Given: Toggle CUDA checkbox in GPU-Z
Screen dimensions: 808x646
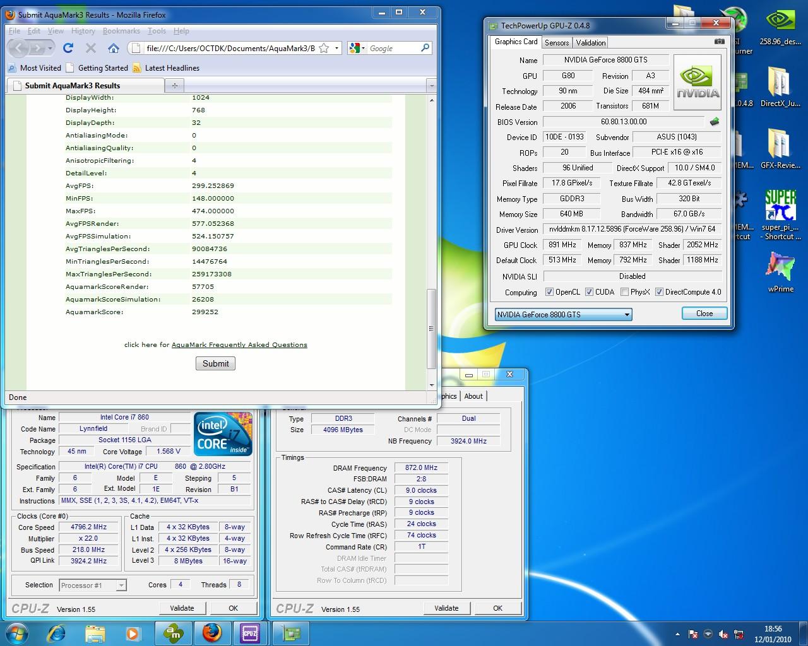Looking at the screenshot, I should (589, 292).
